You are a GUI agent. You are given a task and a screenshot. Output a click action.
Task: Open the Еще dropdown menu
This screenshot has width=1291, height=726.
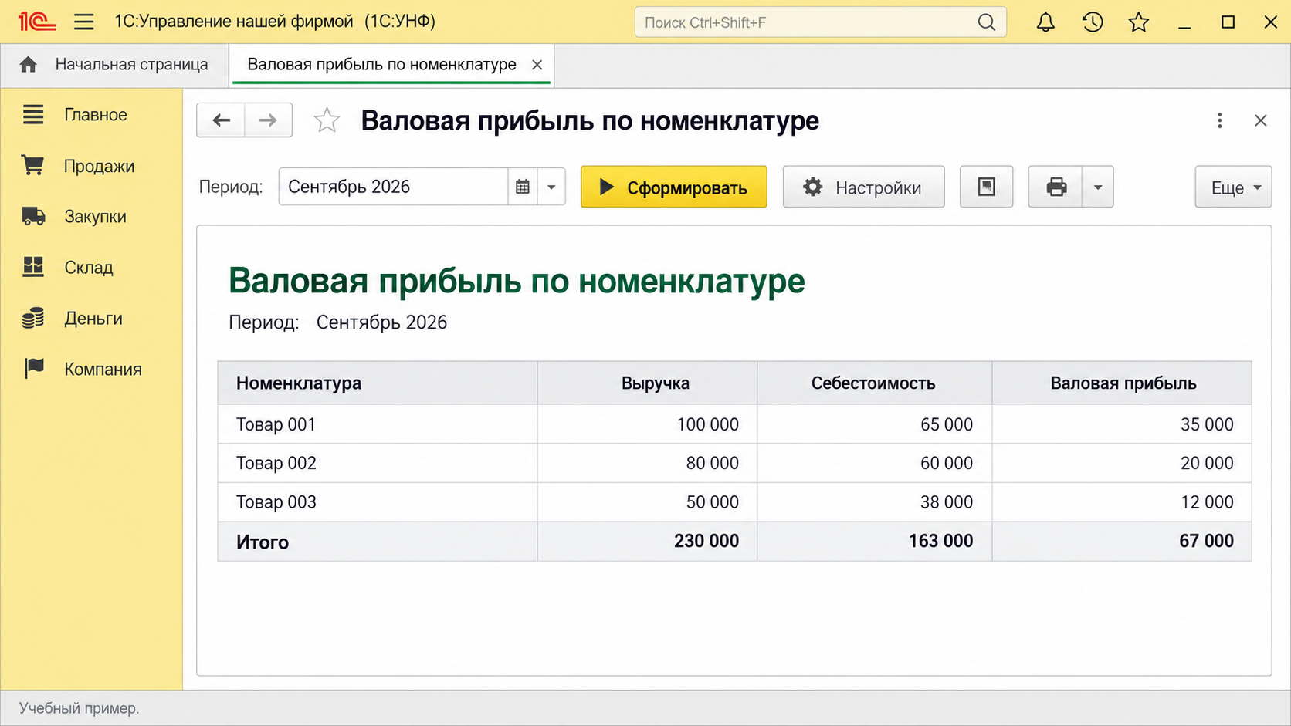tap(1233, 187)
